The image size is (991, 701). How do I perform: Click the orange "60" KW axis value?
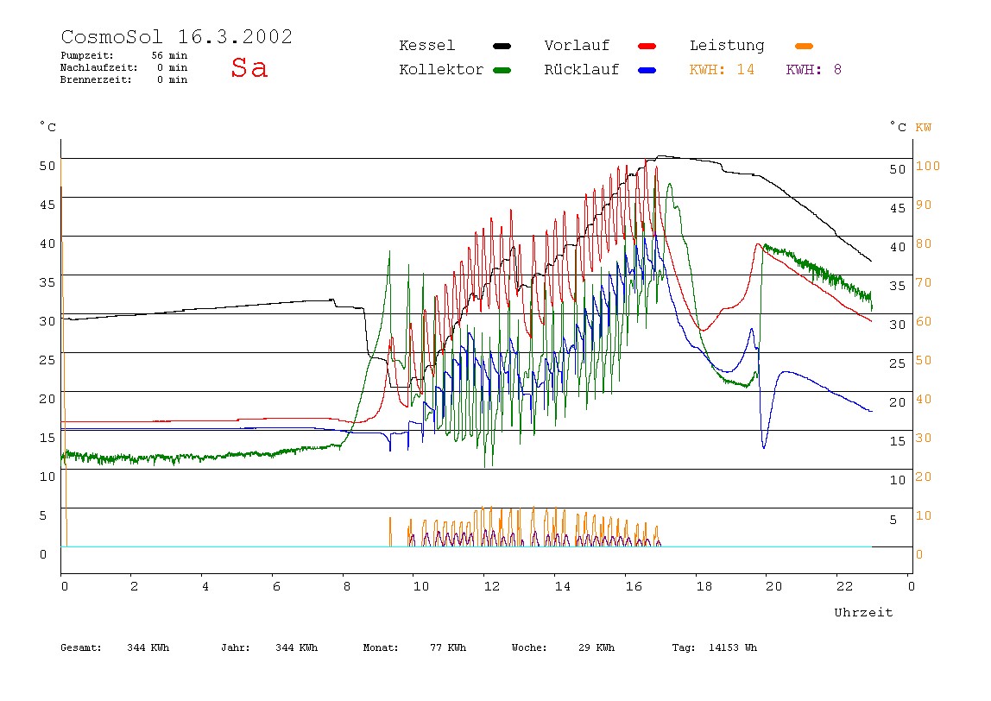click(924, 321)
